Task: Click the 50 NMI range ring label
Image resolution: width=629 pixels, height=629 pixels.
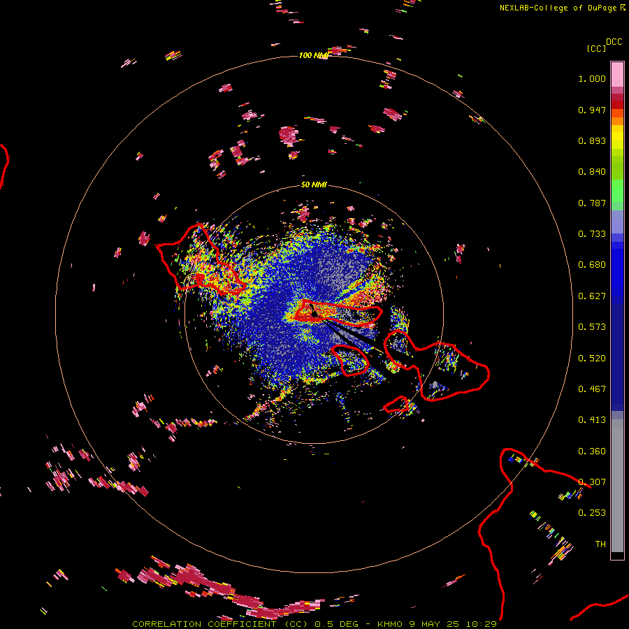Action: [314, 185]
